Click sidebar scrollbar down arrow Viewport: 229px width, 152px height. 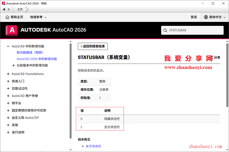[70, 150]
